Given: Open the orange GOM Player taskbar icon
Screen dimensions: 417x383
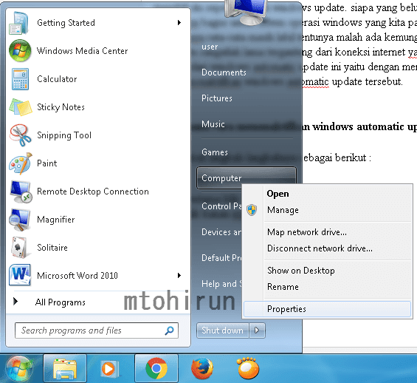Looking at the screenshot, I should click(x=248, y=368).
